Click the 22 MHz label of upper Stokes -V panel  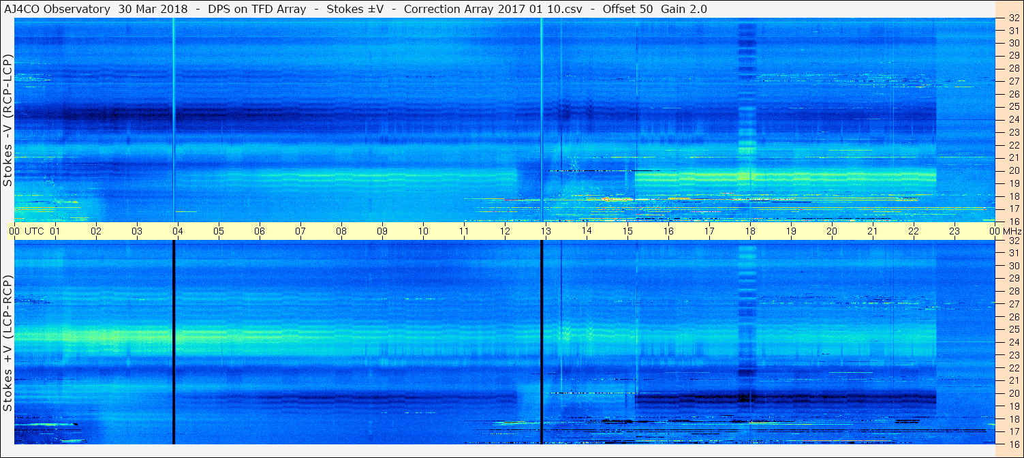1013,145
